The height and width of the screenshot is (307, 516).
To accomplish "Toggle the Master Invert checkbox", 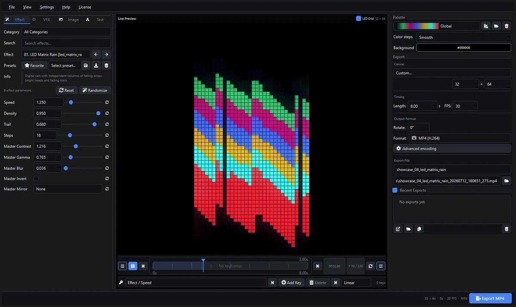I will click(36, 178).
